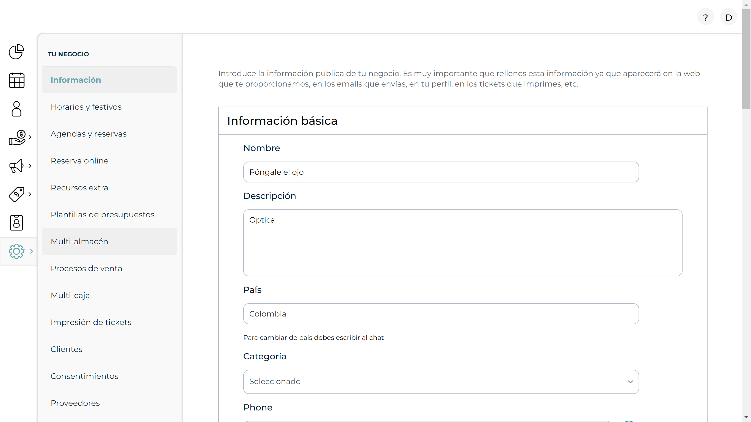Expand the price tag chevron
Image resolution: width=751 pixels, height=422 pixels.
[x=30, y=195]
